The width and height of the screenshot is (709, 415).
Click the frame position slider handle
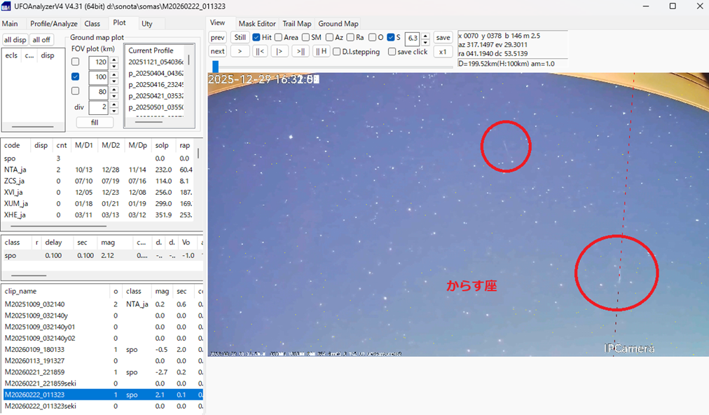pos(216,66)
